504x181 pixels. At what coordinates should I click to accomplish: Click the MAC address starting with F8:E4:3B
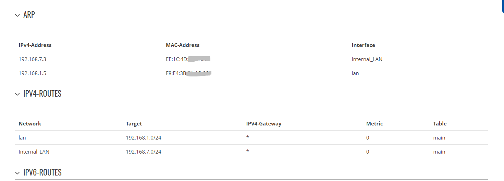pyautogui.click(x=188, y=73)
